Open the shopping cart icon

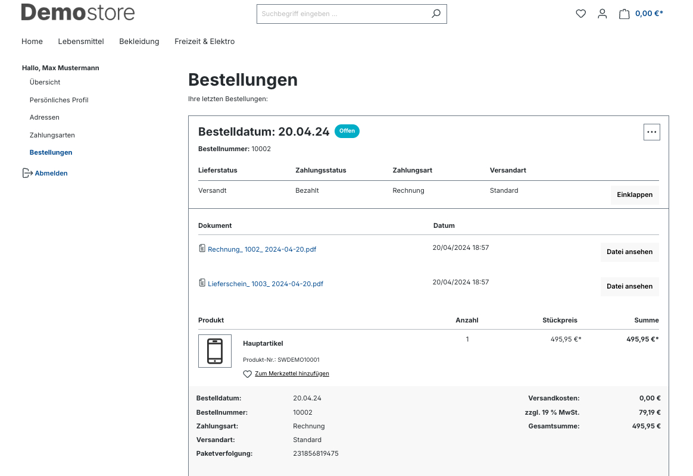pos(624,14)
